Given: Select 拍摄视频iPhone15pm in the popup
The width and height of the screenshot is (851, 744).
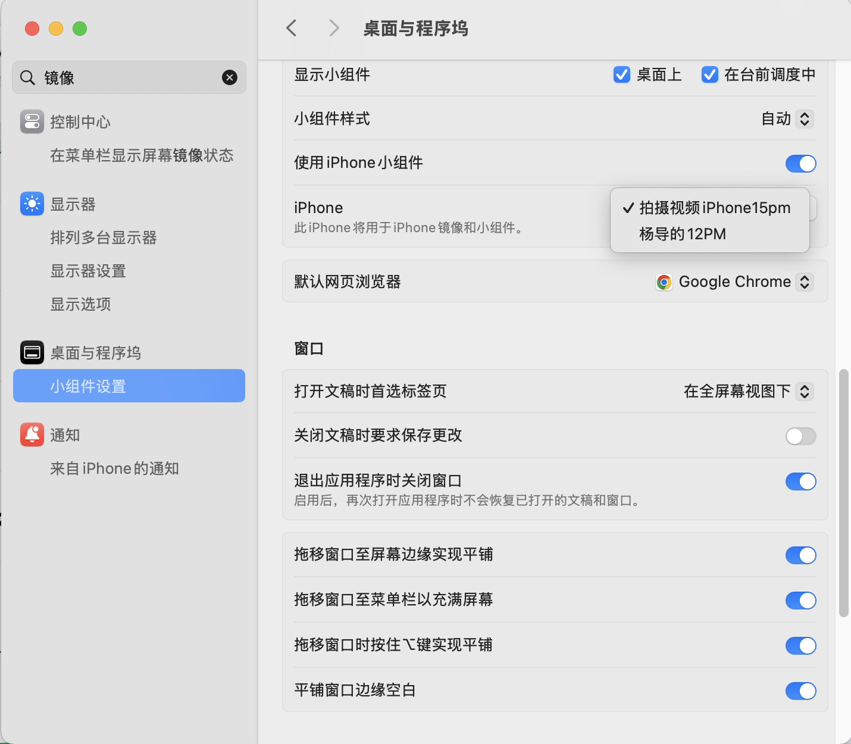Looking at the screenshot, I should 709,208.
